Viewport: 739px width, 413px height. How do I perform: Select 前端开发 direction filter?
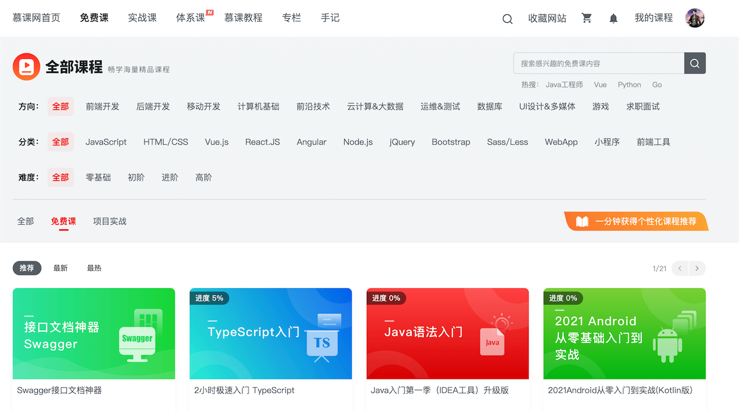(103, 106)
